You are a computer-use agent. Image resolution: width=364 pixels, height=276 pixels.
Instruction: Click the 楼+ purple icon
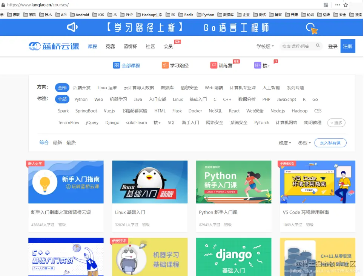[258, 65]
